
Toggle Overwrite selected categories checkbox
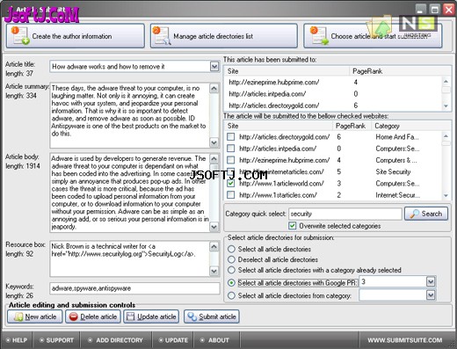[x=292, y=226]
